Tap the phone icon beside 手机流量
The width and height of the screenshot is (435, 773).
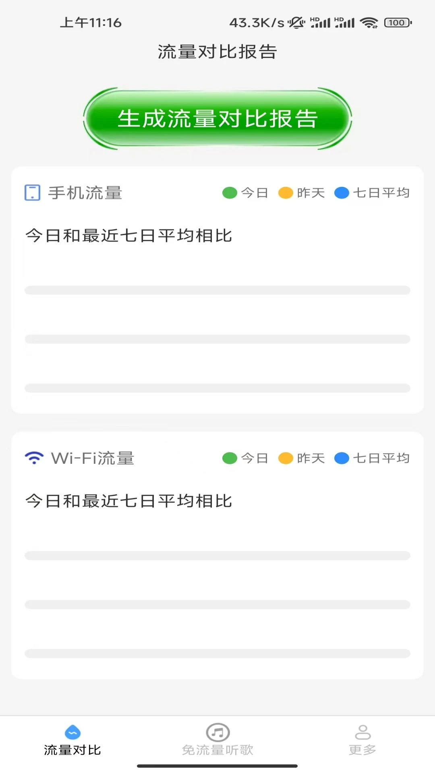32,192
